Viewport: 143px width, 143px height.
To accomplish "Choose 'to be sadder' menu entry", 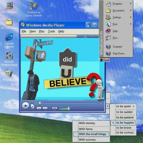I will tap(124, 112).
